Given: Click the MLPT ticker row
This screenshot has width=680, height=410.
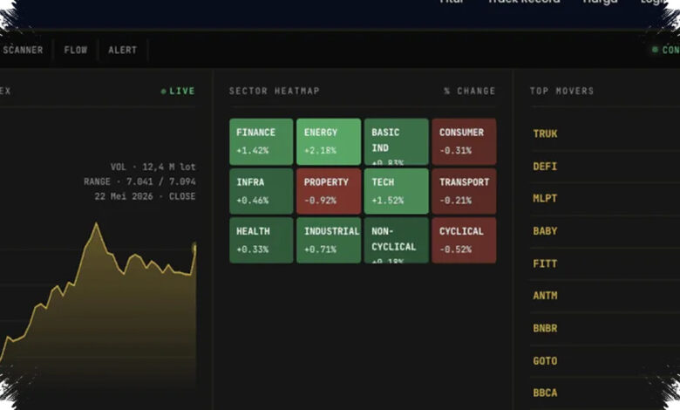Looking at the screenshot, I should [x=605, y=199].
